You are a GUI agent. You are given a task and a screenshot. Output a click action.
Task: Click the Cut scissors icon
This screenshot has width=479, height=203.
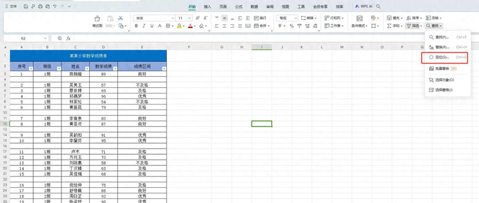click(120, 18)
